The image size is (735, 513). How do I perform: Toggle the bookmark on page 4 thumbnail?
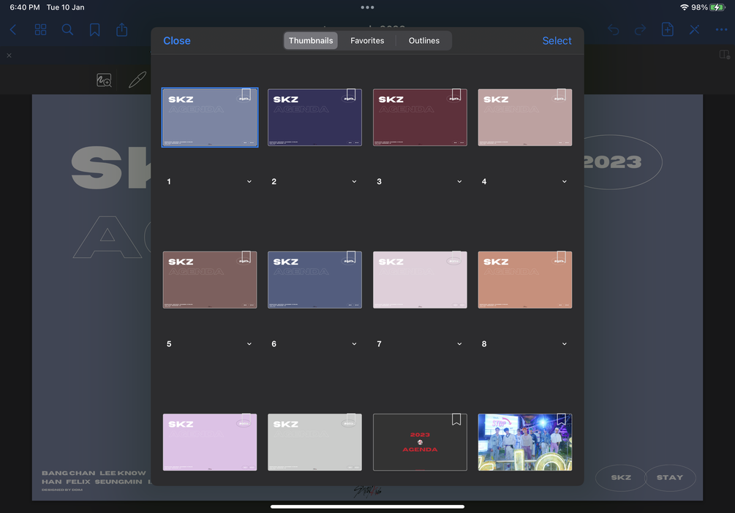pyautogui.click(x=561, y=94)
